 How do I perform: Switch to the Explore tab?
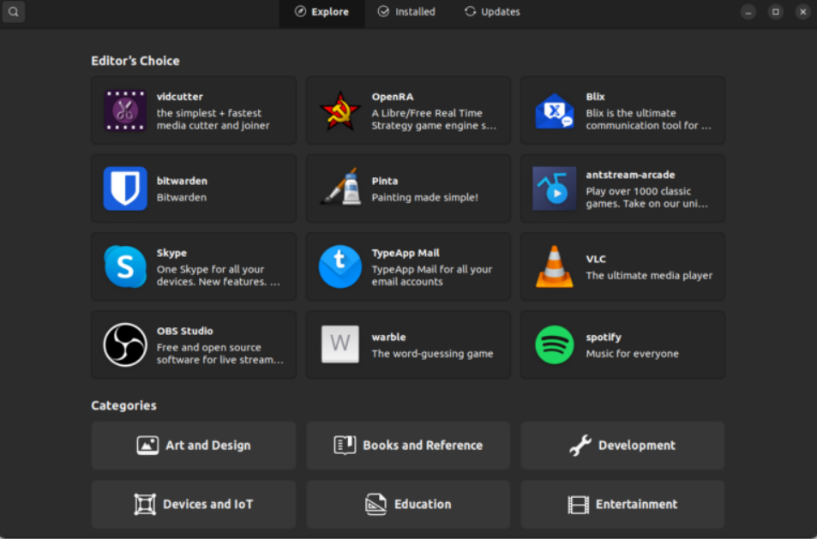coord(322,11)
